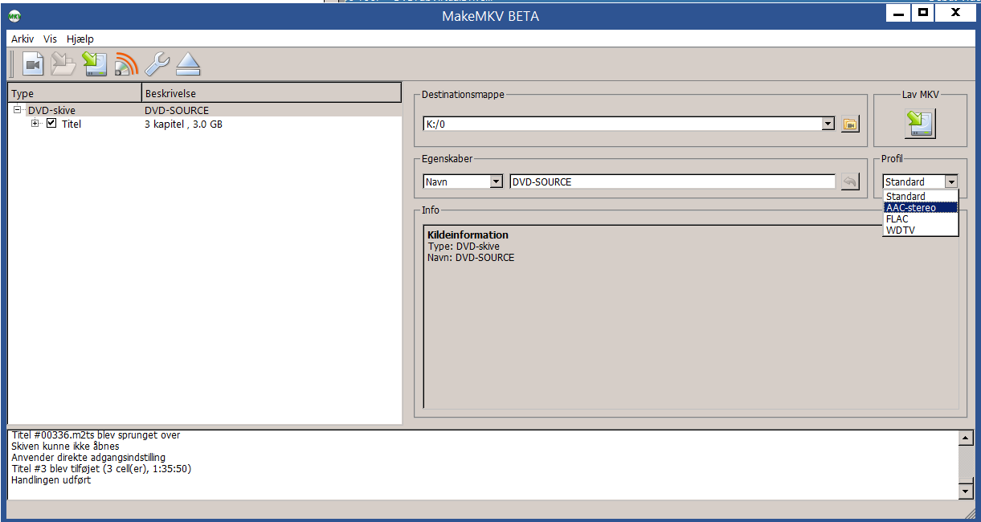
Task: Click 'Navn: DVD-SOURCE' info text
Action: tap(471, 257)
